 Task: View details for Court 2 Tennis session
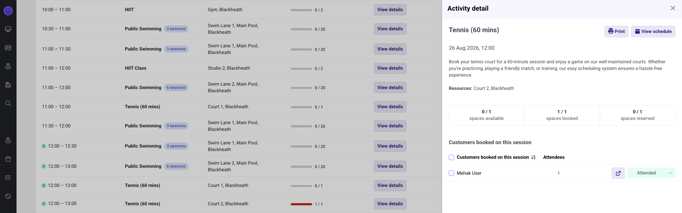tap(390, 204)
